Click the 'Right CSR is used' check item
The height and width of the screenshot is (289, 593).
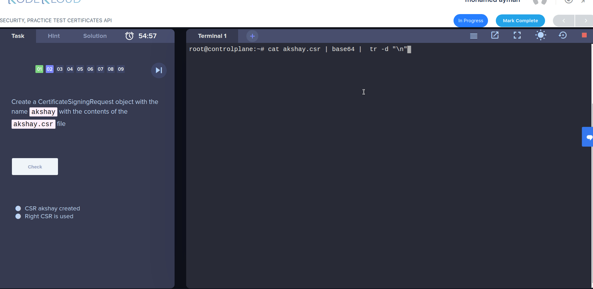(45, 216)
